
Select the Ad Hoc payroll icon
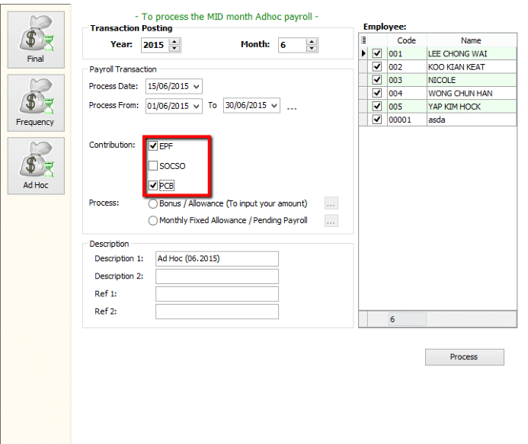pyautogui.click(x=36, y=165)
